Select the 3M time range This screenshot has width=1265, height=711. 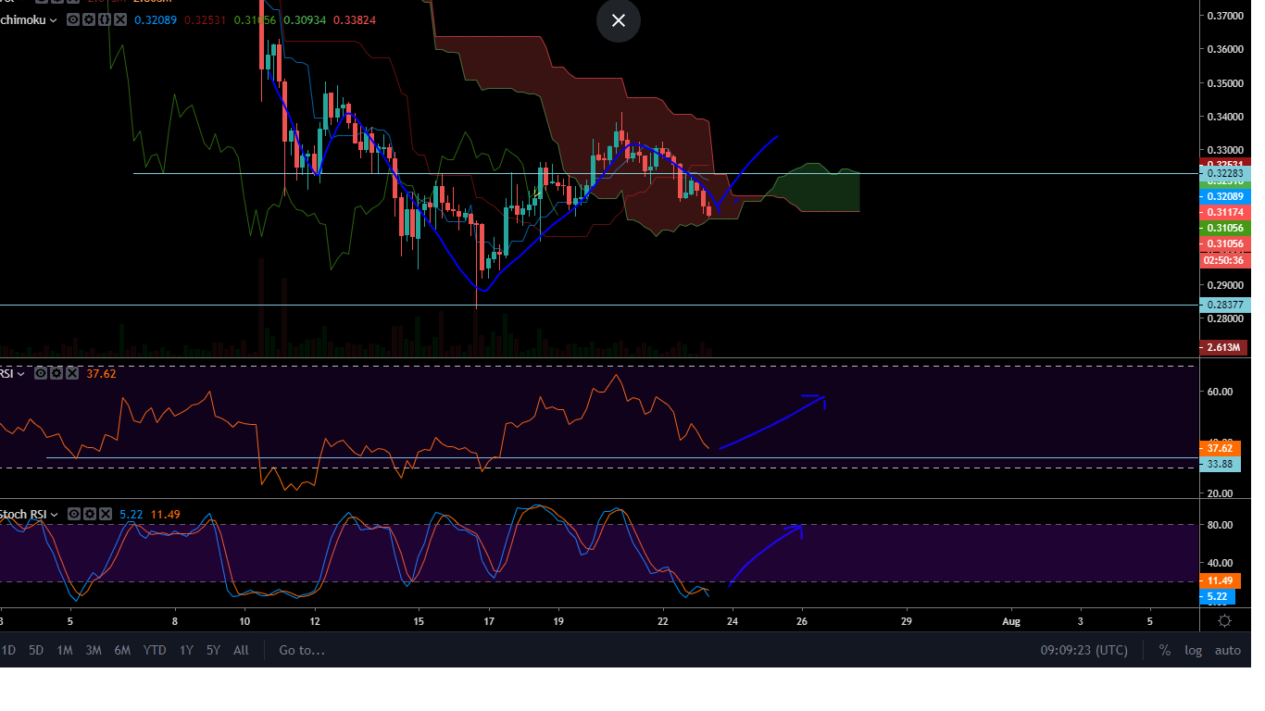94,650
